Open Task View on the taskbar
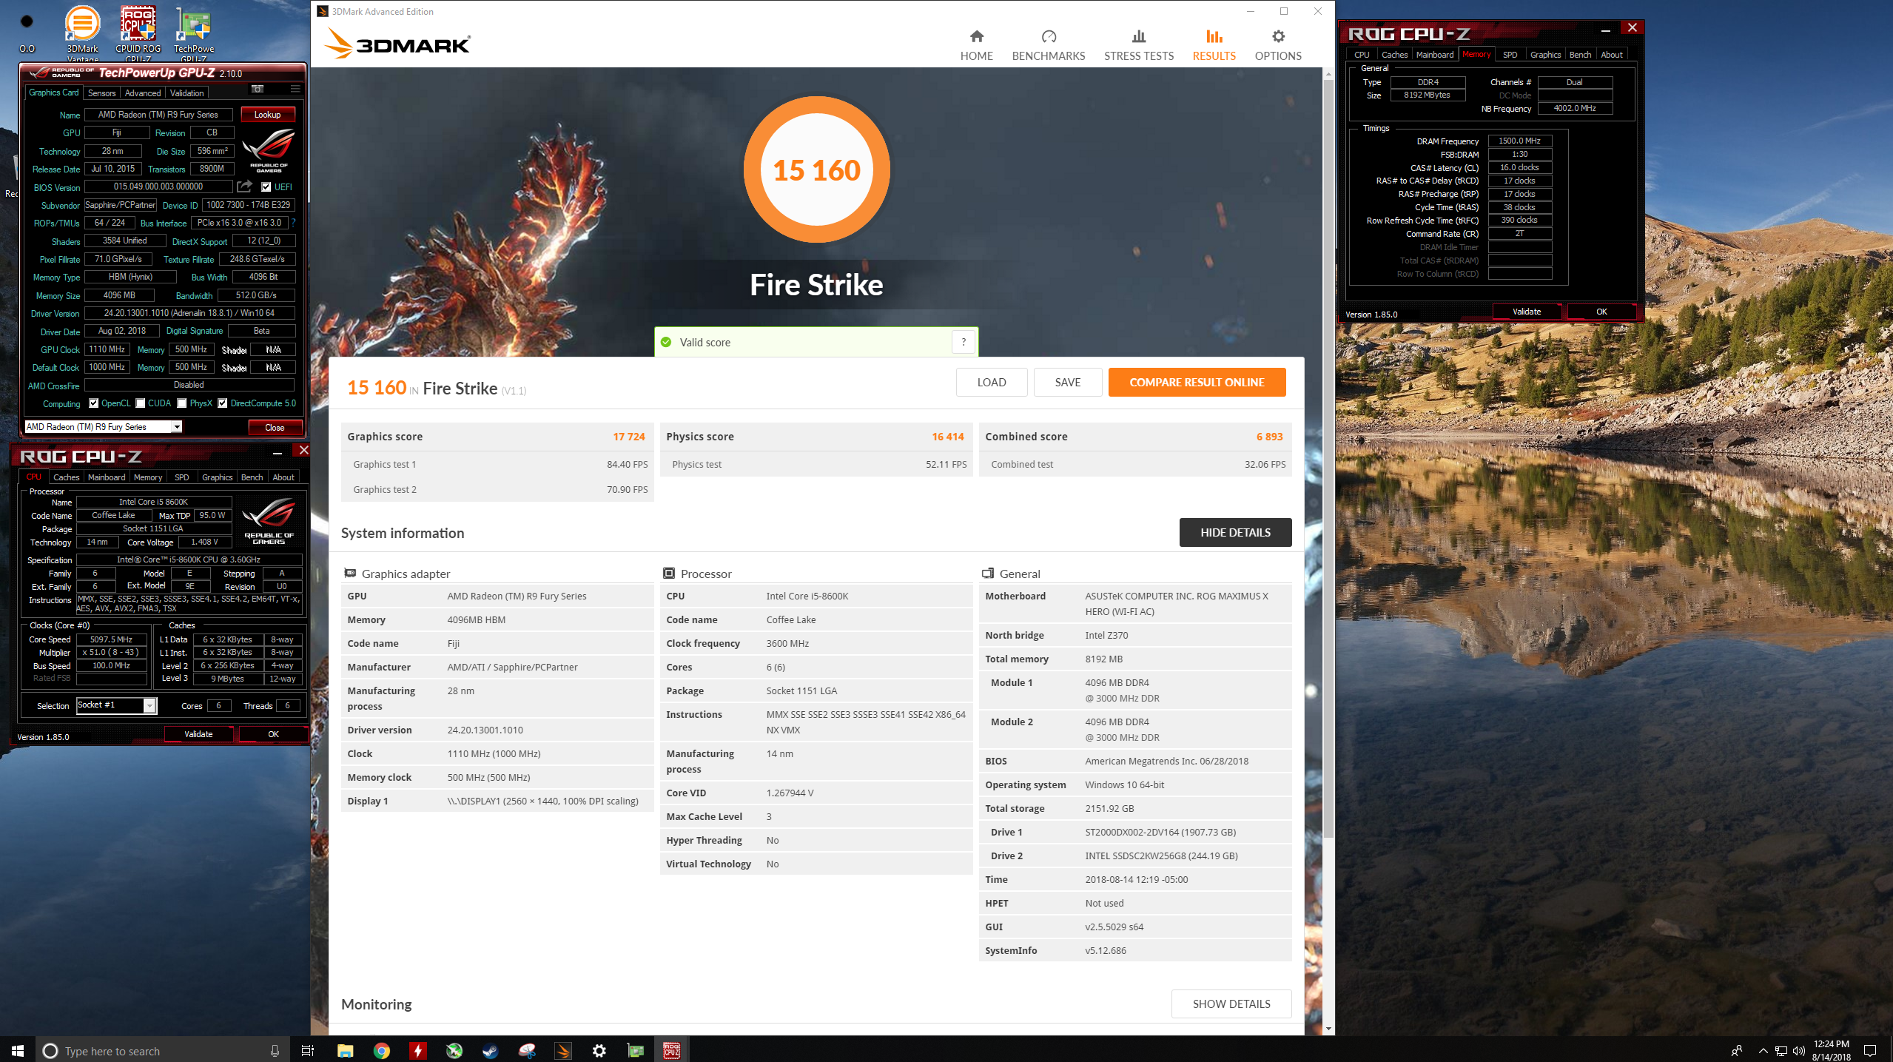 308,1050
